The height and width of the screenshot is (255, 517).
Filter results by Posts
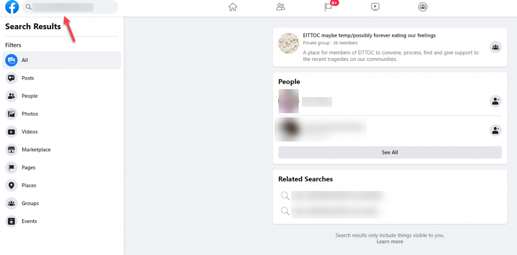[62, 78]
